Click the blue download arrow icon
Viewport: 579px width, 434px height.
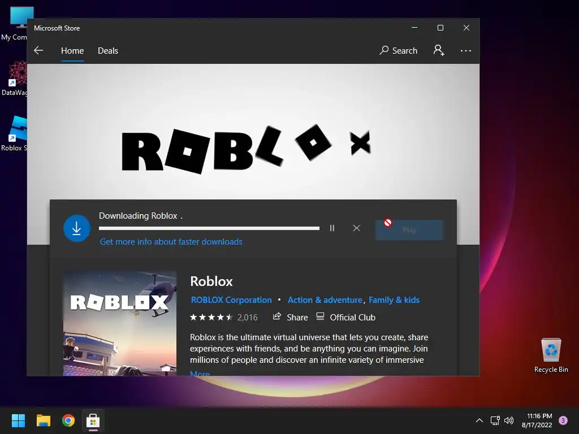pos(77,228)
